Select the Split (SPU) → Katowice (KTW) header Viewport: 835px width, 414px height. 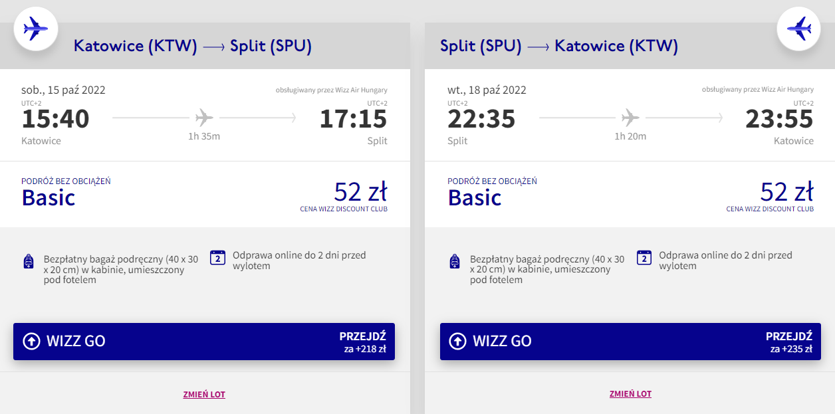tap(558, 46)
